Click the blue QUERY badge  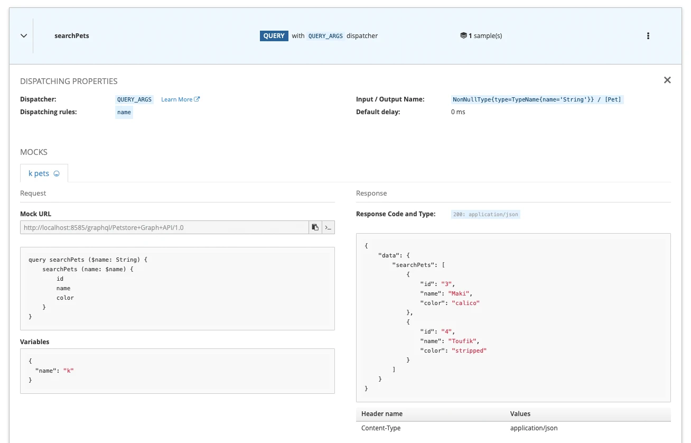tap(274, 36)
